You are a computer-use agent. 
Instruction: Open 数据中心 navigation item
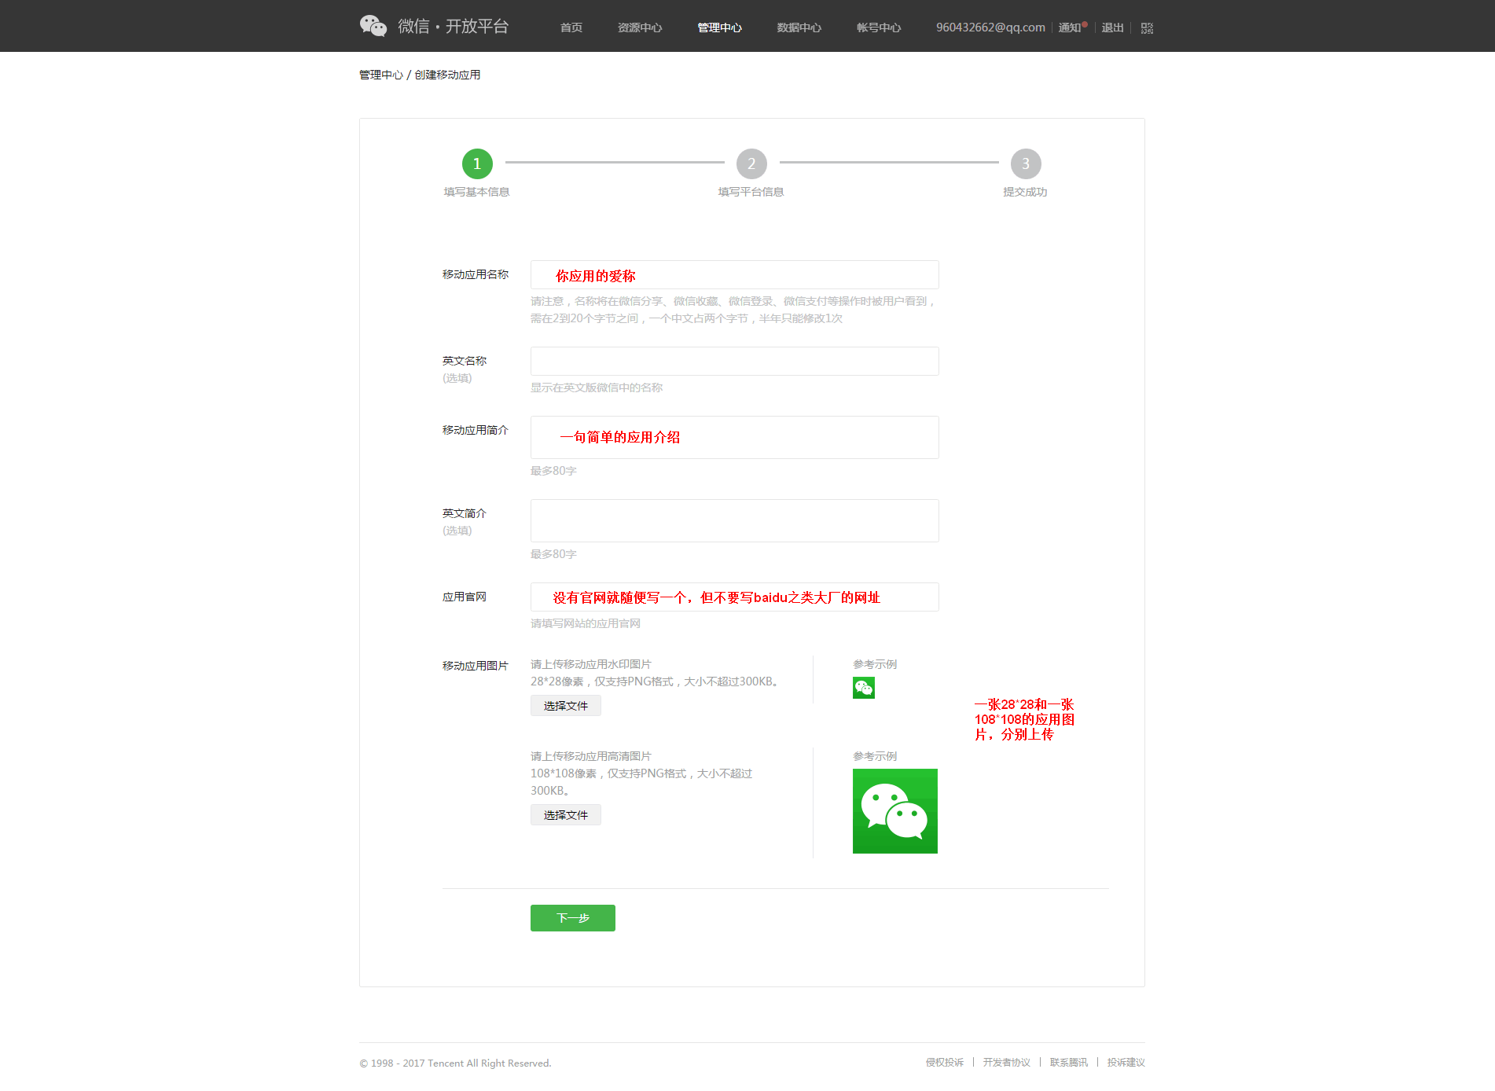(x=799, y=28)
